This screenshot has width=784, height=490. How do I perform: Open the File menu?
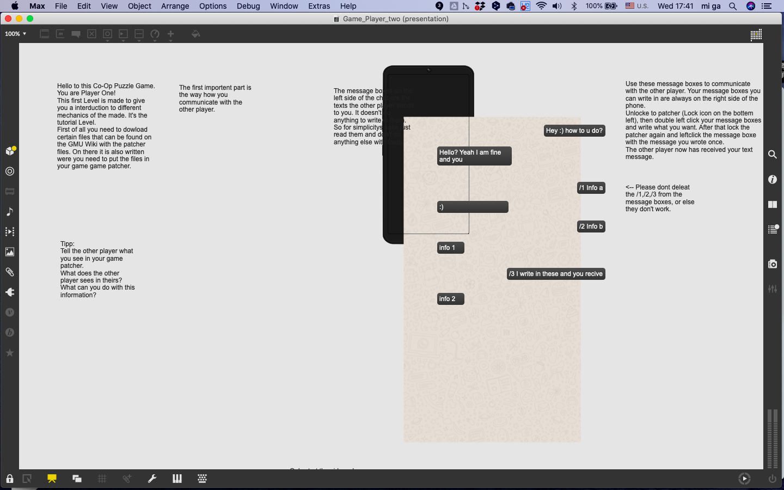point(61,6)
